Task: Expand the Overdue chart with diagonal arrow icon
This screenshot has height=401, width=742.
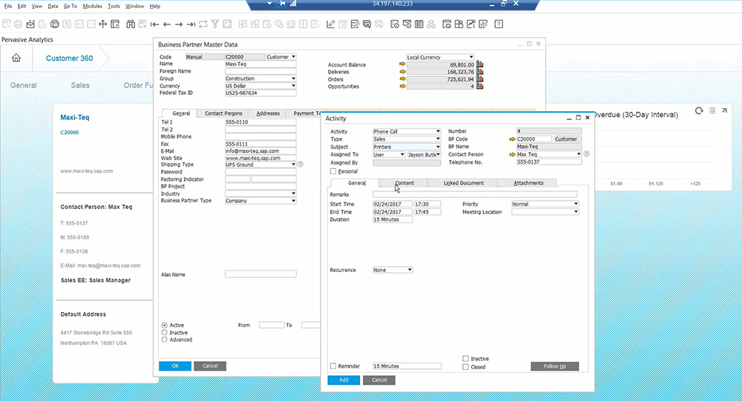Action: click(x=724, y=110)
